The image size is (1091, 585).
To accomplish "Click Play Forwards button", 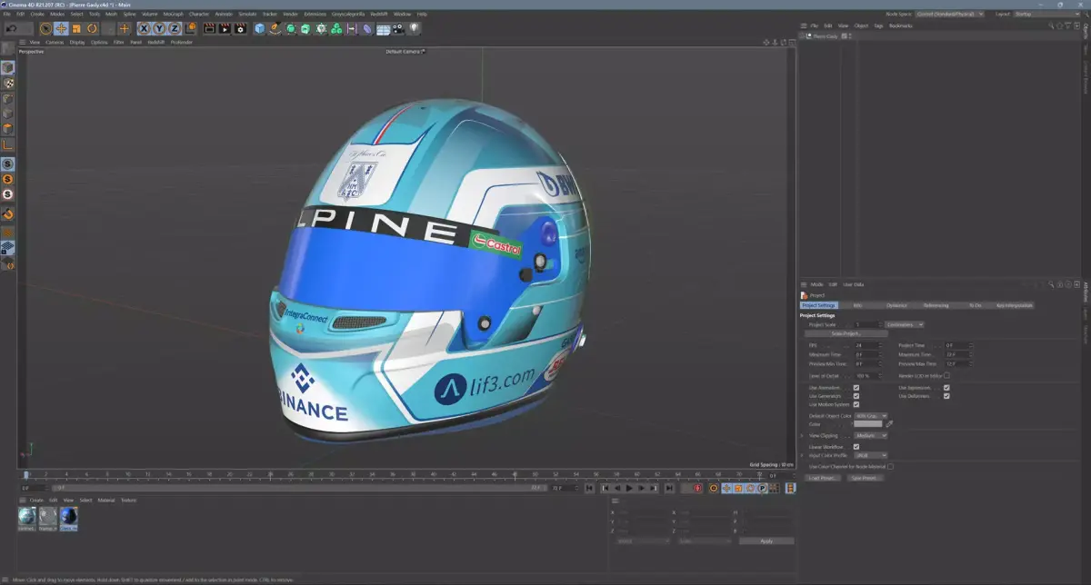I will (629, 488).
